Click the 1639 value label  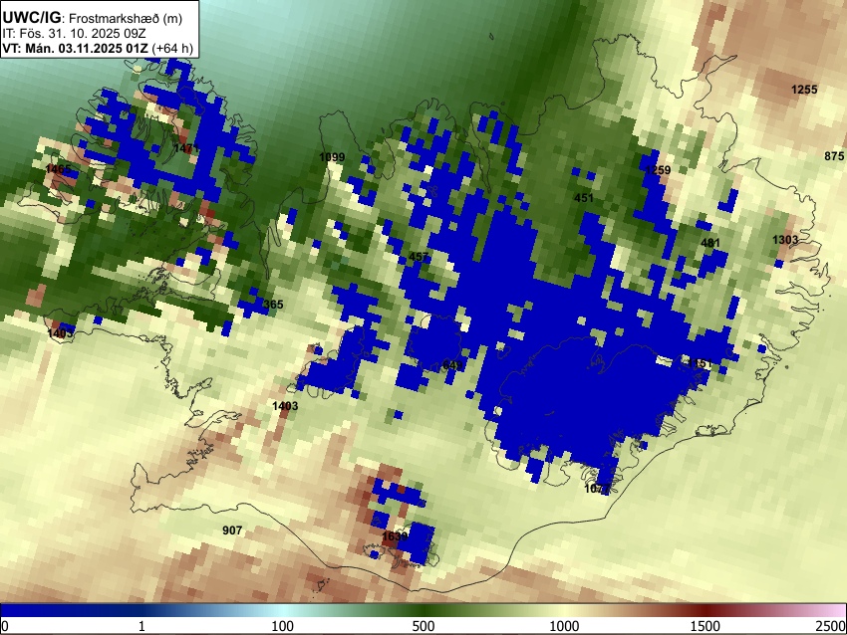pos(395,536)
